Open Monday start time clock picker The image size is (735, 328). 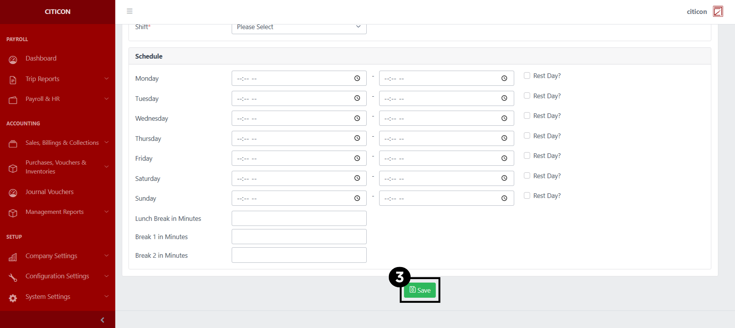(x=357, y=78)
